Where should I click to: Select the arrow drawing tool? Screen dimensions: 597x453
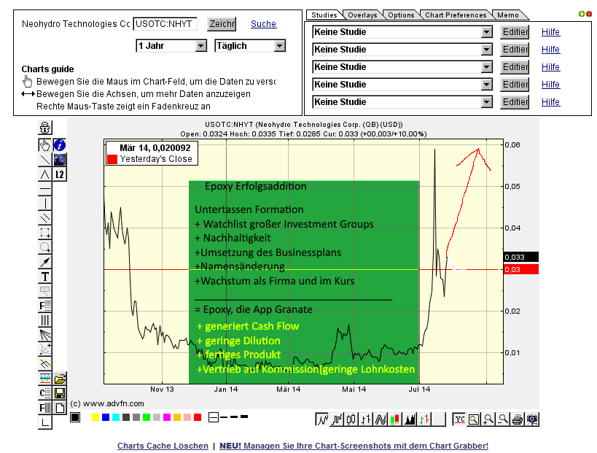45,262
